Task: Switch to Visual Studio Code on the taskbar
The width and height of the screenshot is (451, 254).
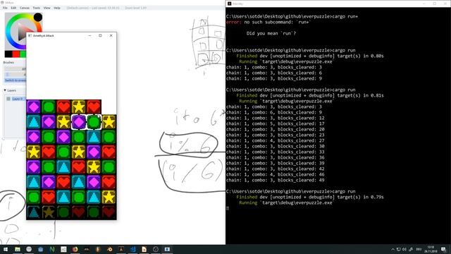Action: pos(132,249)
